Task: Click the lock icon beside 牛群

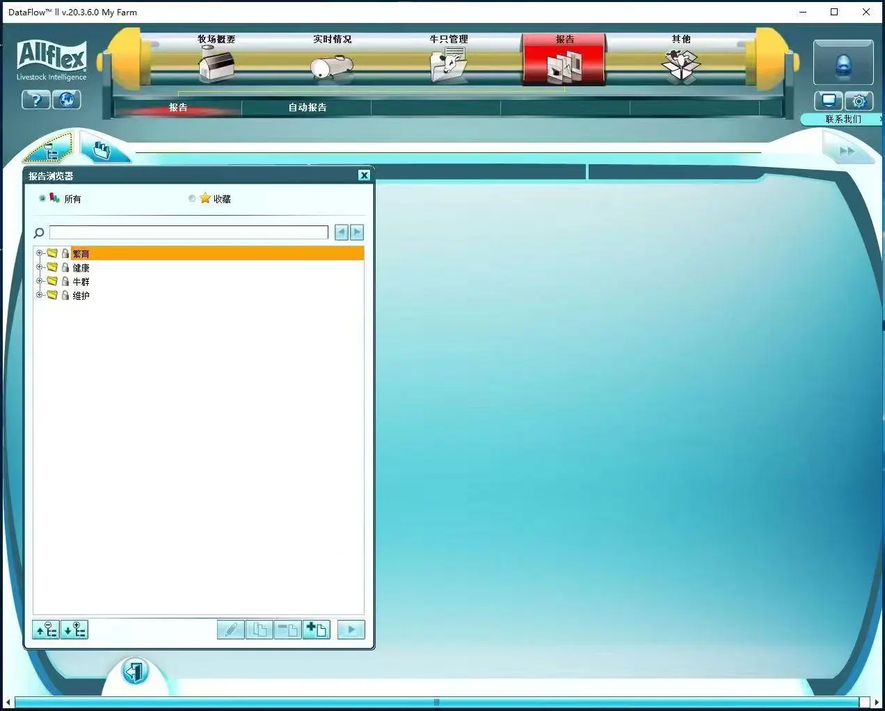Action: 65,281
